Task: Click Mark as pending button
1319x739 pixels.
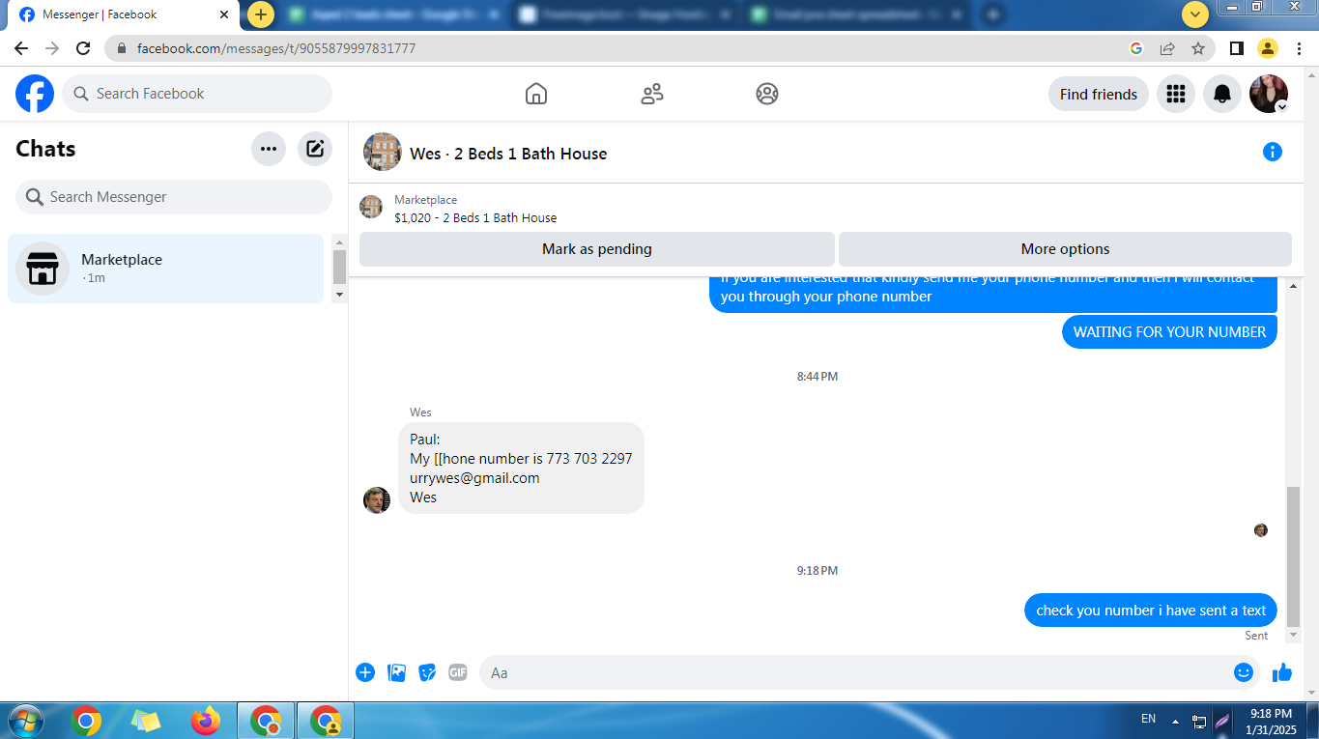Action: point(597,249)
